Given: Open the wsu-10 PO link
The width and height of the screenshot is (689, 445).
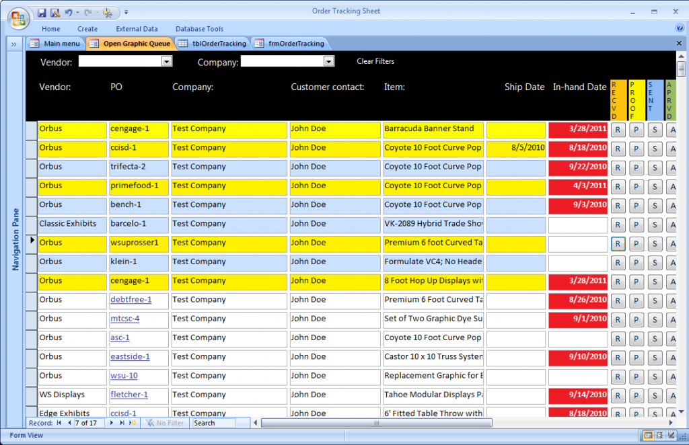Looking at the screenshot, I should click(x=124, y=376).
